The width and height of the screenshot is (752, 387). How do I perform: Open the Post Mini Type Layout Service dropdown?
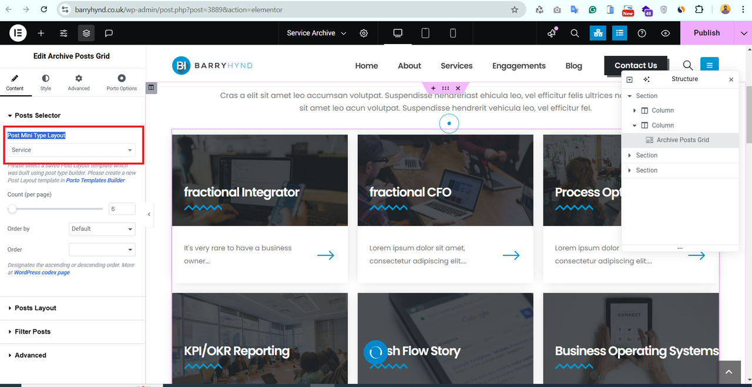[x=72, y=150]
